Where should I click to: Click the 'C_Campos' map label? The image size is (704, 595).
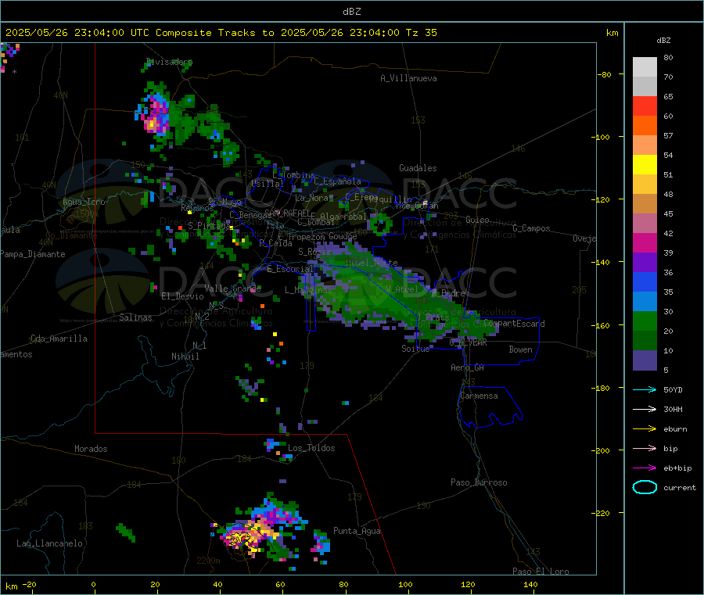pos(531,228)
